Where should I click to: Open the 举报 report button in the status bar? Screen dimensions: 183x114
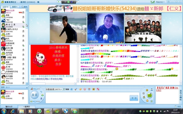tap(178, 106)
